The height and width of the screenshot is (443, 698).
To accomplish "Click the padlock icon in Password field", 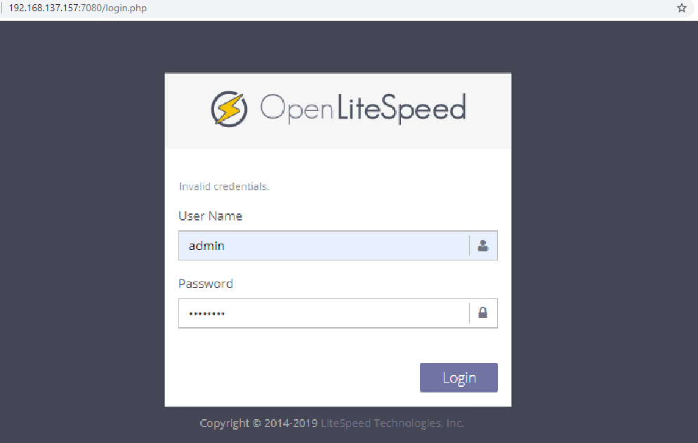I will coord(483,313).
